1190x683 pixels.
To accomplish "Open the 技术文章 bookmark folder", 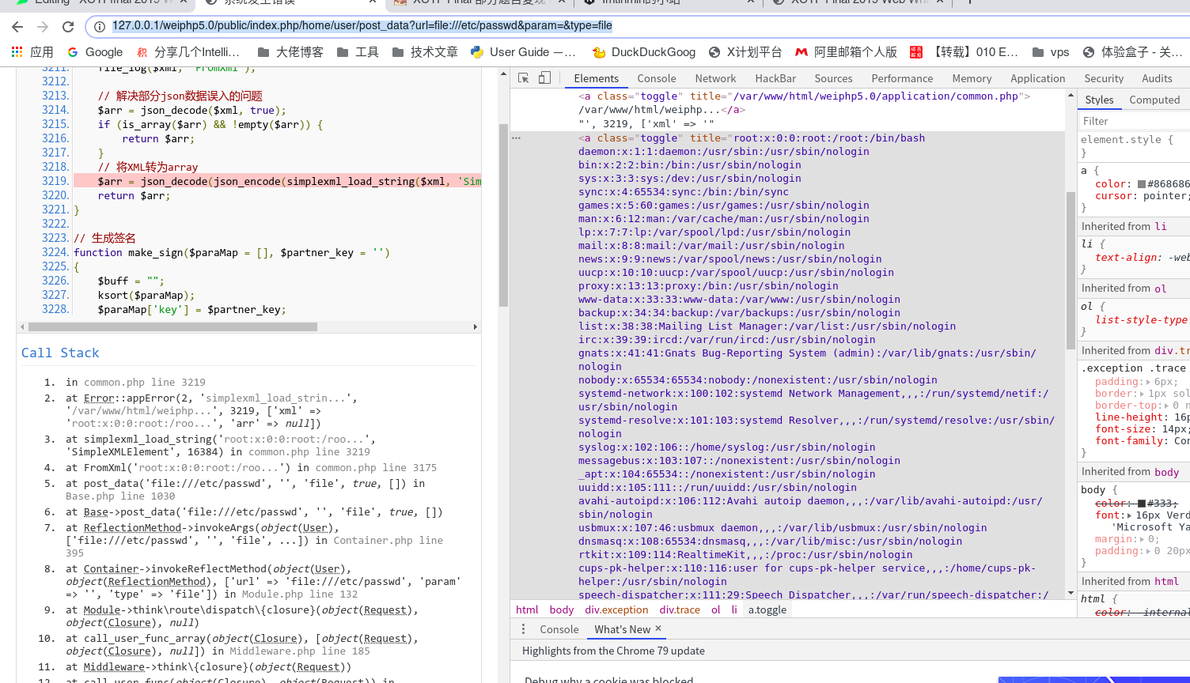I will click(424, 52).
